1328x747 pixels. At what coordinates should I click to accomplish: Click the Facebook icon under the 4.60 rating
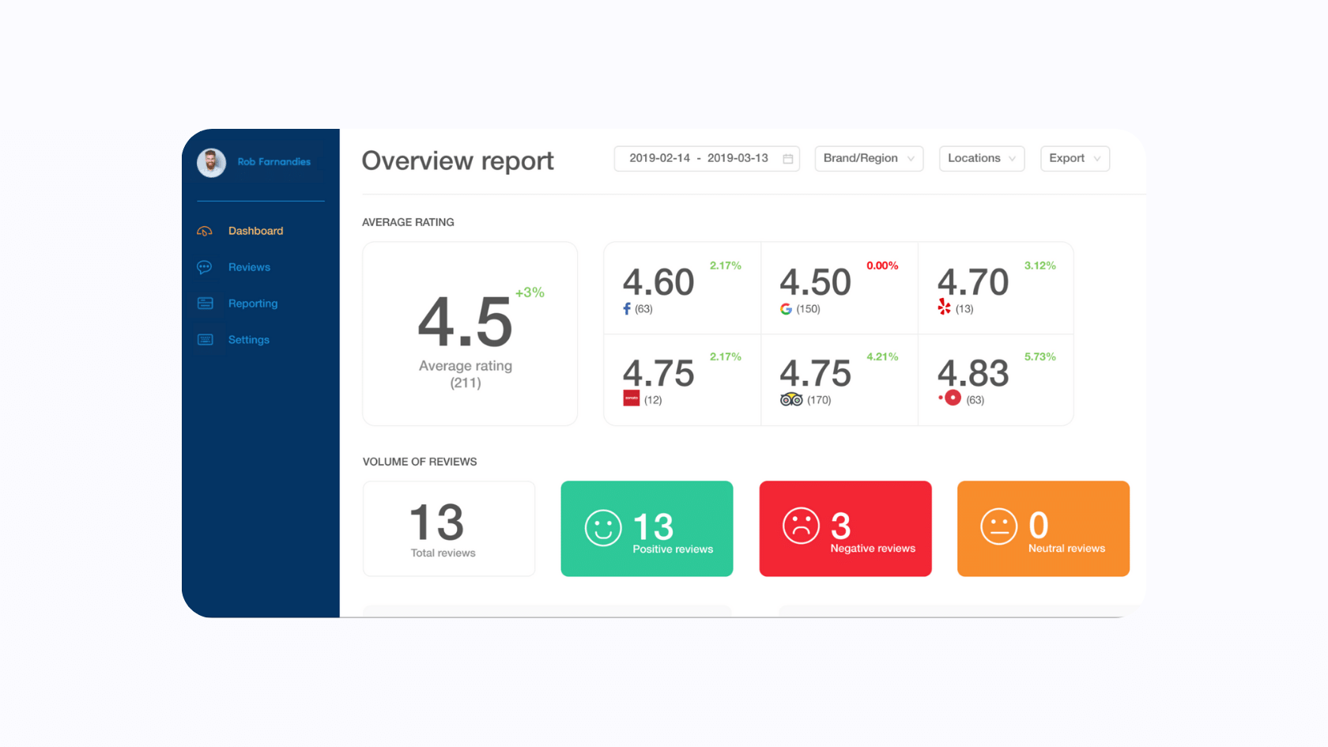pyautogui.click(x=625, y=308)
